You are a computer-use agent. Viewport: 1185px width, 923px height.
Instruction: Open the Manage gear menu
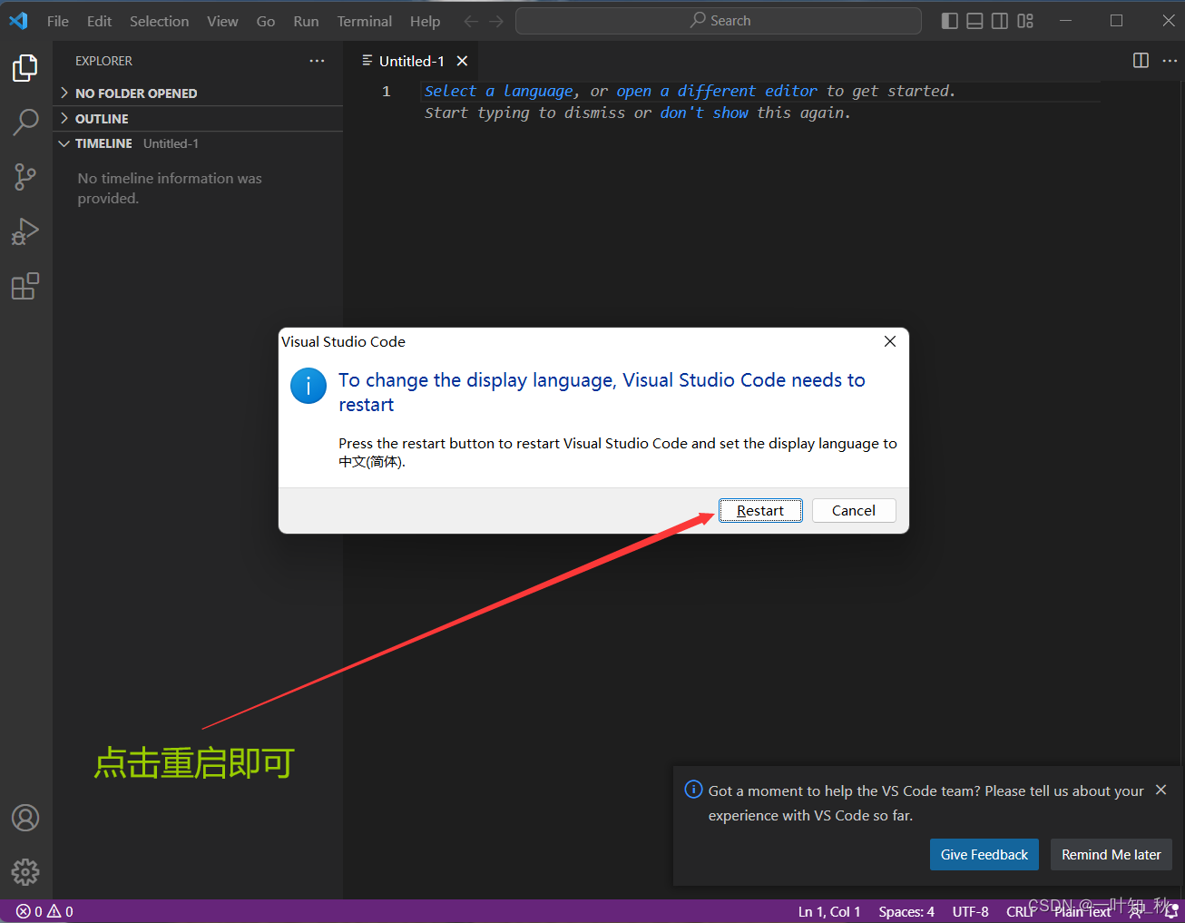(25, 872)
